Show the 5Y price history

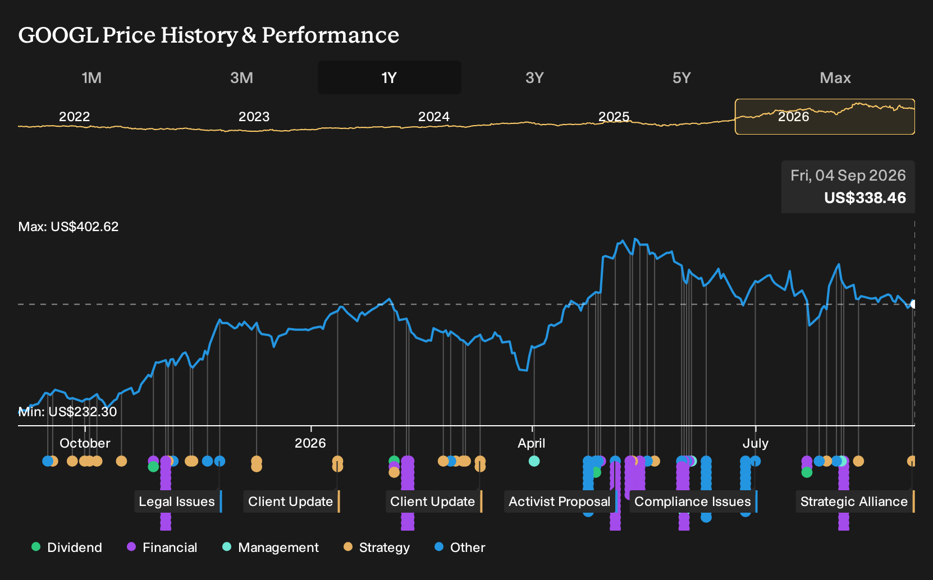[x=682, y=77]
